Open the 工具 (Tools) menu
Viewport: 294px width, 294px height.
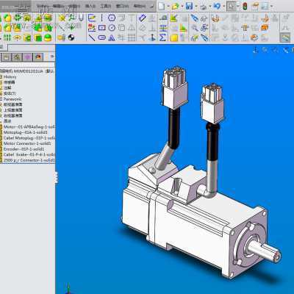105,6
